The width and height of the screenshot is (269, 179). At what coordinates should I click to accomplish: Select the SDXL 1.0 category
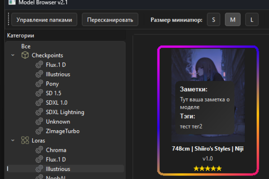pyautogui.click(x=56, y=102)
